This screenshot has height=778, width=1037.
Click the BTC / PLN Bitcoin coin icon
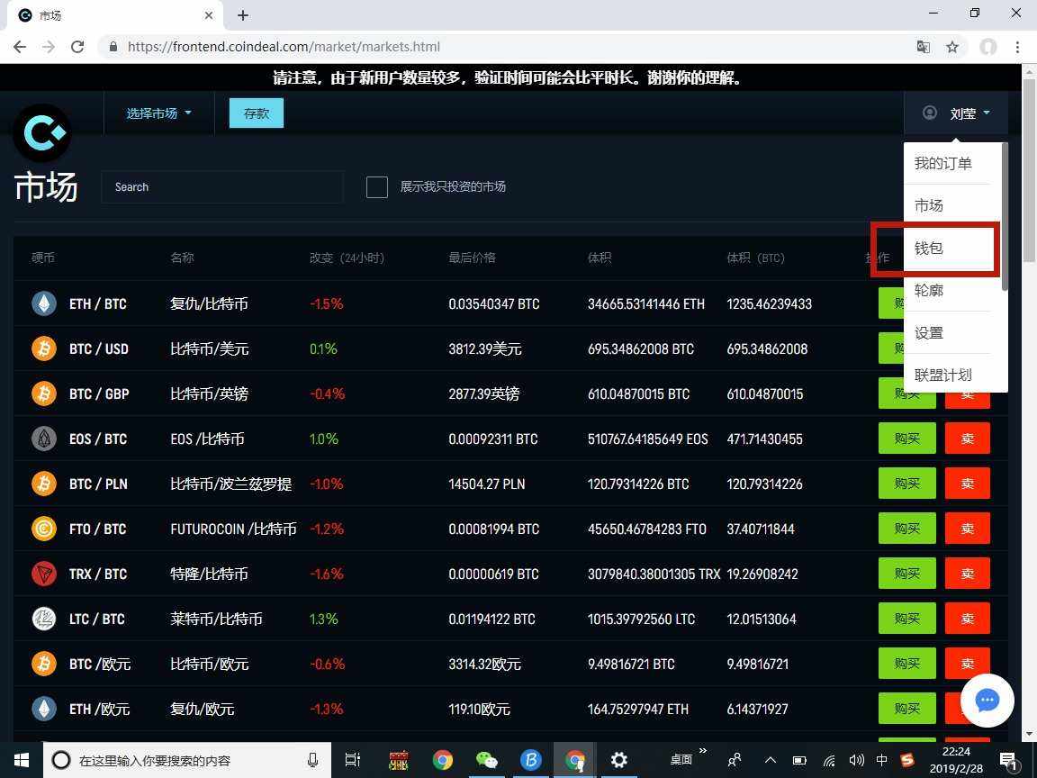pos(44,484)
